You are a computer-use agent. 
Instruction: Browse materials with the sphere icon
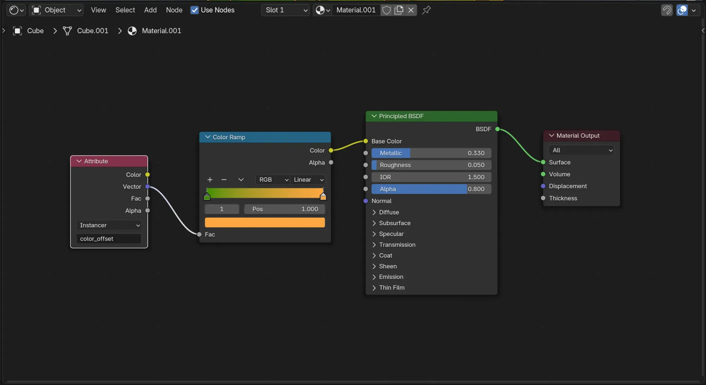322,10
